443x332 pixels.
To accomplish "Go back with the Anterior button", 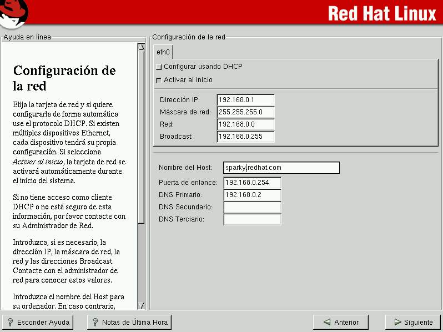I will [340, 322].
